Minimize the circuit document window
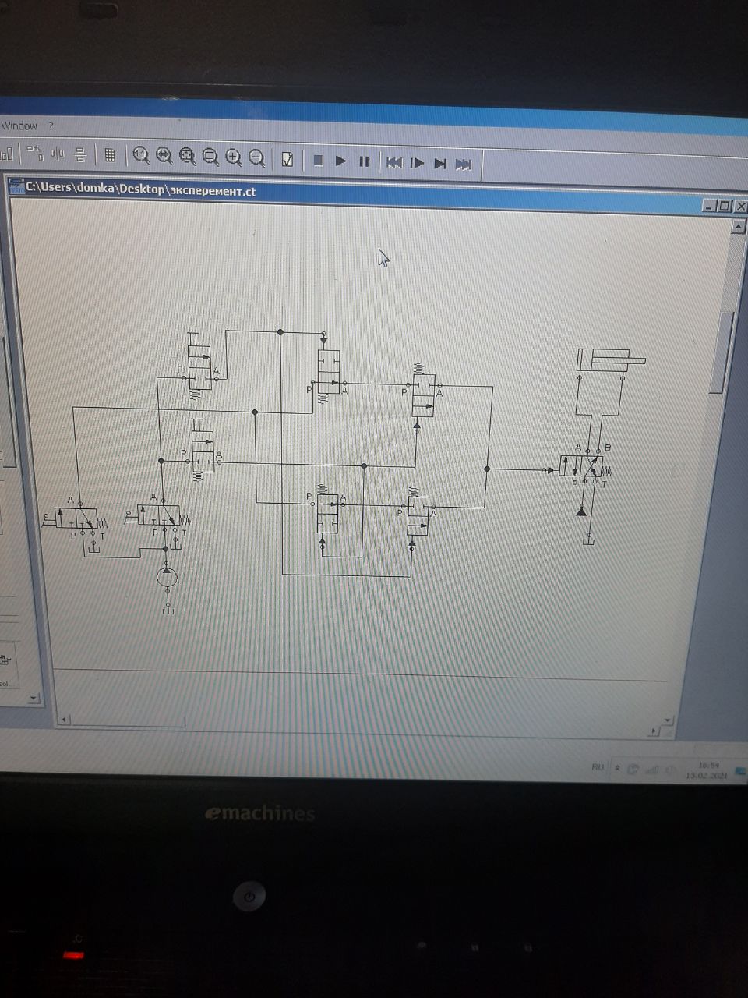Image resolution: width=748 pixels, height=998 pixels. (708, 206)
